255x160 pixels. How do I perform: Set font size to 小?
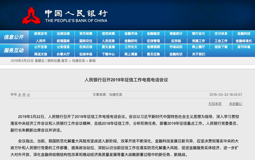coord(28,95)
